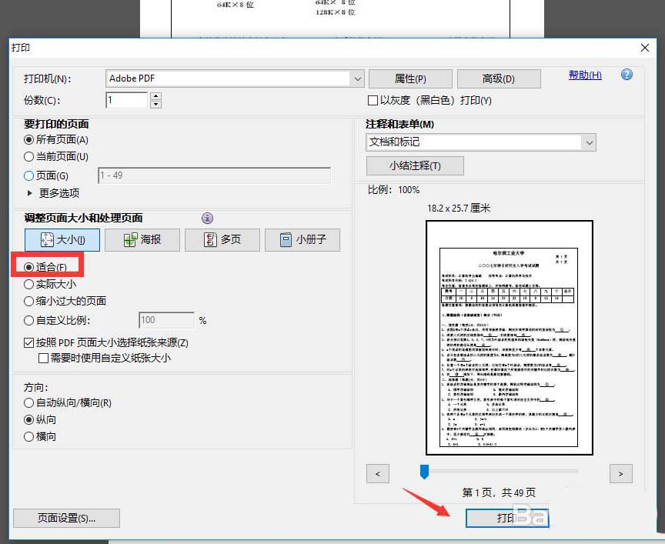Click the purple info icon beside page sizing heading
Screen dimensions: 665x544
coord(207,218)
